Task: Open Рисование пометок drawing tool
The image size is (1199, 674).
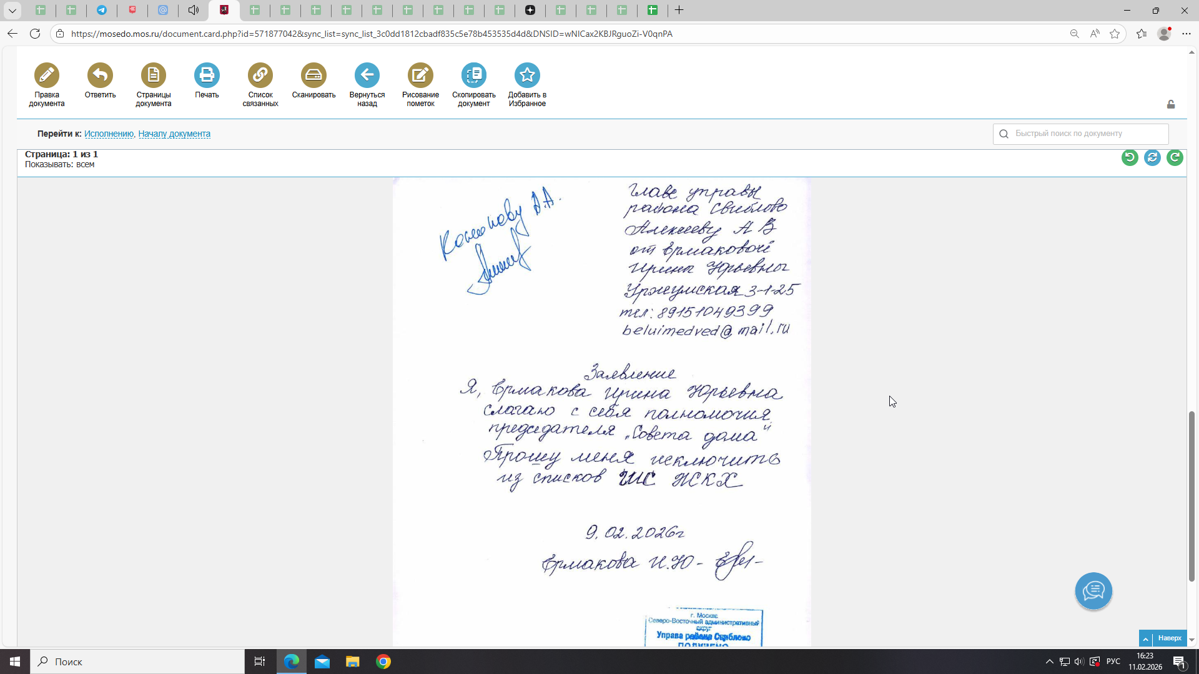Action: pyautogui.click(x=420, y=76)
